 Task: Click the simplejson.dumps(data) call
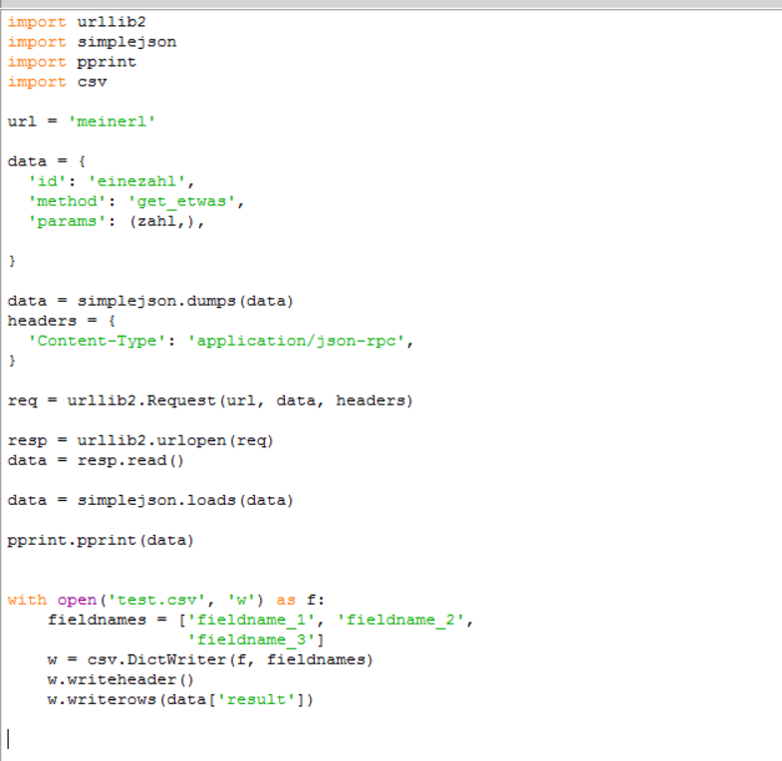184,301
